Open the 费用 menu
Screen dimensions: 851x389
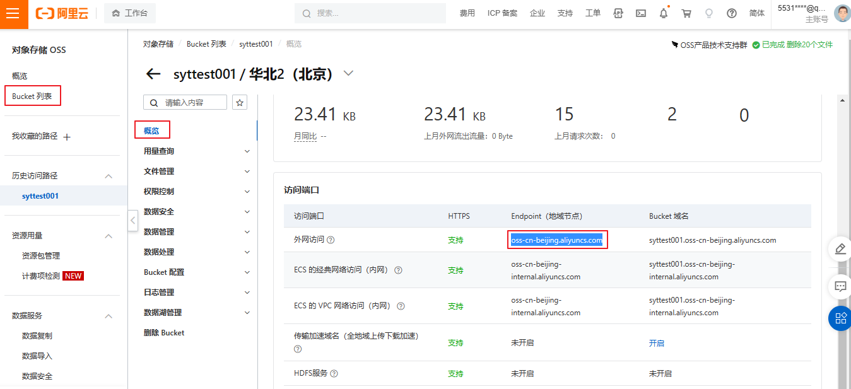coord(467,13)
